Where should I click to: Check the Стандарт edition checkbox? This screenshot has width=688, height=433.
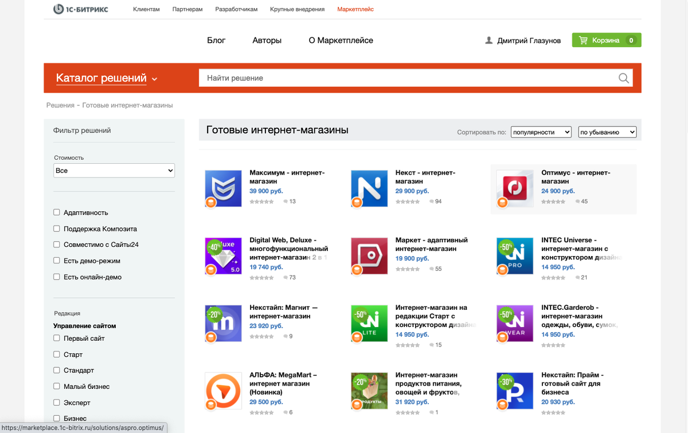point(57,371)
